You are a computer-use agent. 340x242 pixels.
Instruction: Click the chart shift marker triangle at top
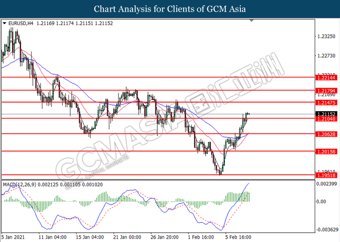click(252, 20)
